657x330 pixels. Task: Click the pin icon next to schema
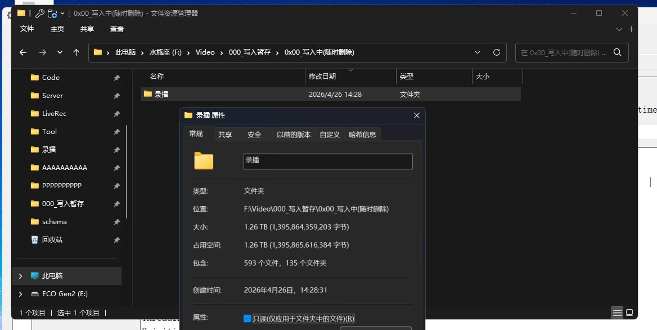117,222
